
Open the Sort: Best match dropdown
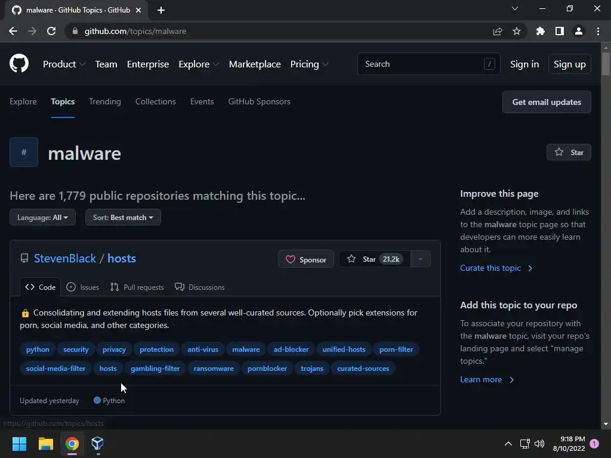[123, 217]
